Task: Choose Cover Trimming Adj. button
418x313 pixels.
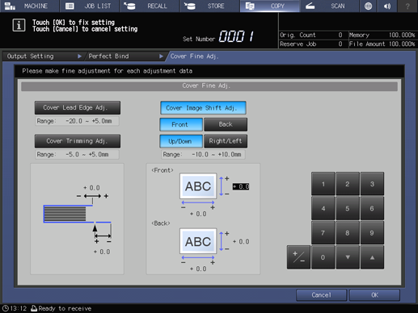Action: coord(78,141)
